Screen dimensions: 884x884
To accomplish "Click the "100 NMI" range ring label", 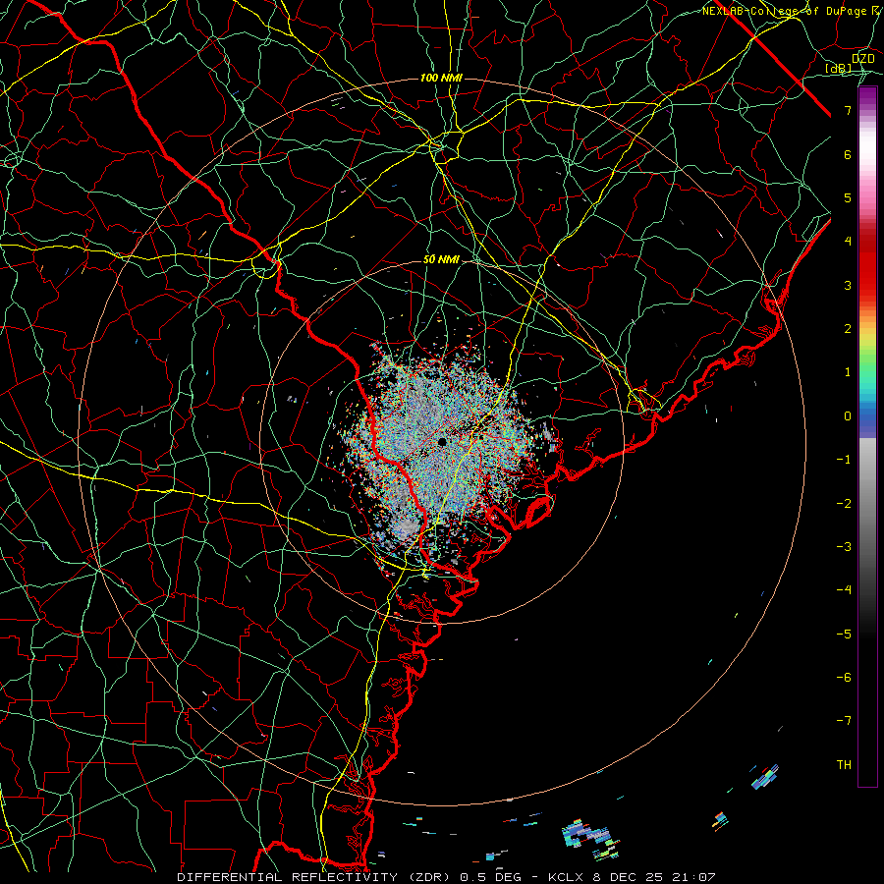I will coord(441,78).
